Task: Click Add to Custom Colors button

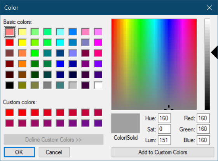Action: [x=163, y=152]
